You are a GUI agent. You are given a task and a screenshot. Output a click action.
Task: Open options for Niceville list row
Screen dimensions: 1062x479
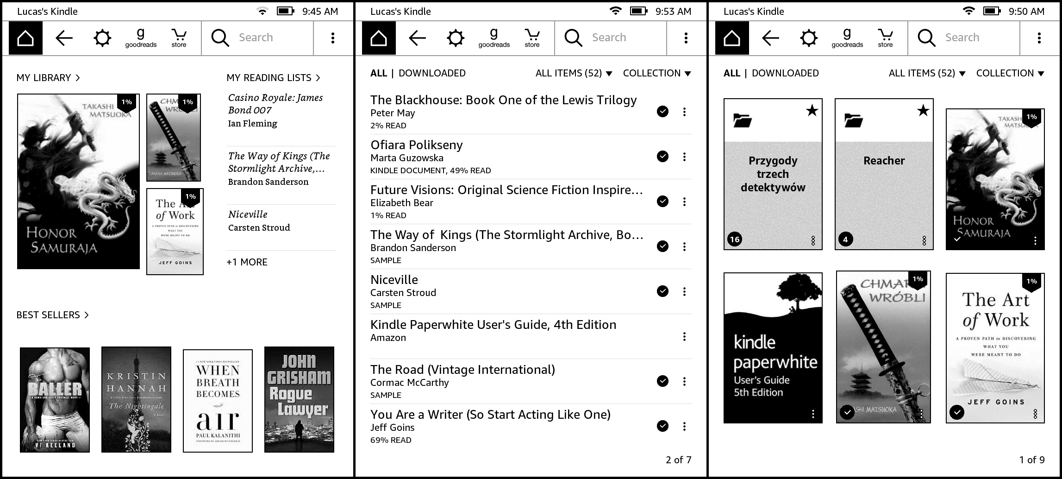(684, 291)
